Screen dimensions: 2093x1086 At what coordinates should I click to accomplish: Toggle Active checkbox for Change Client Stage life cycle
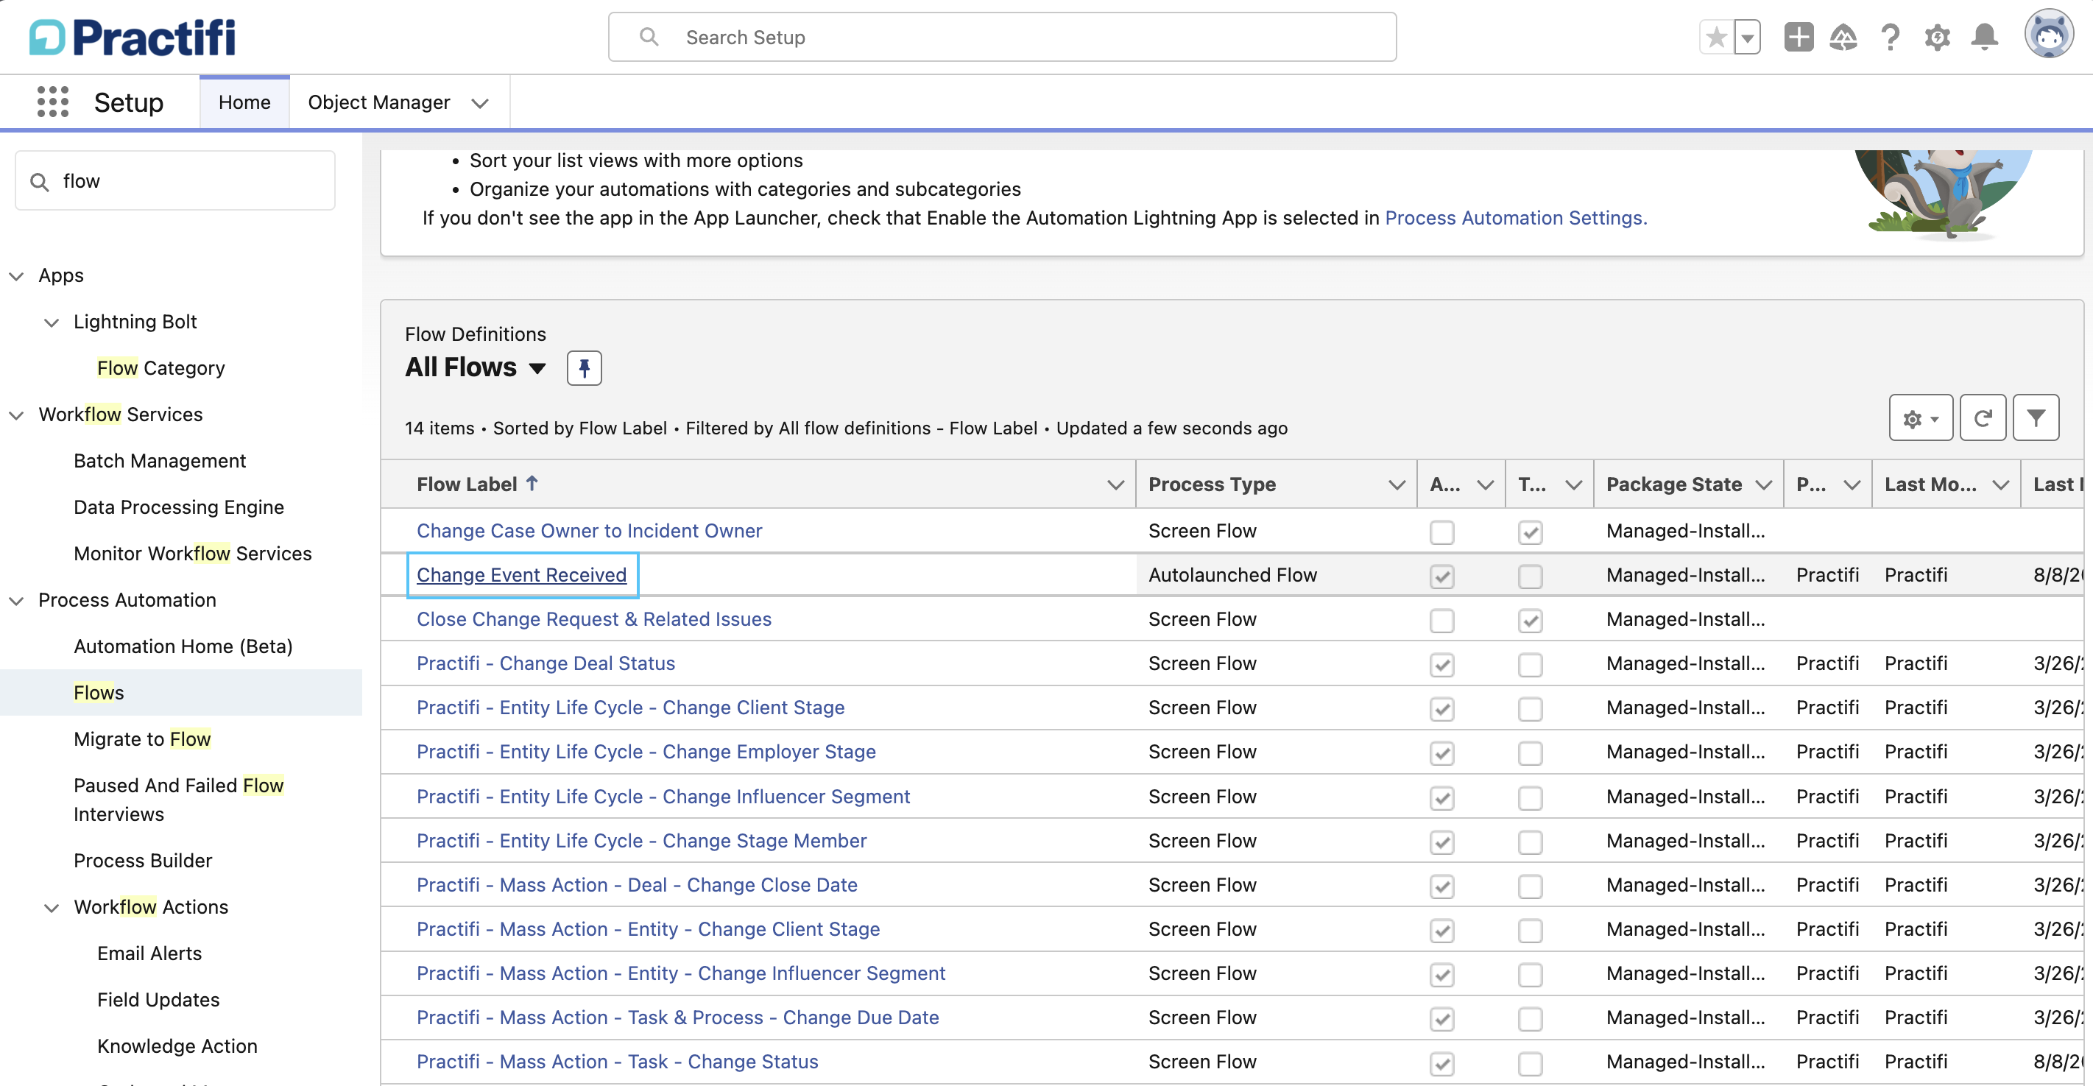(x=1442, y=708)
